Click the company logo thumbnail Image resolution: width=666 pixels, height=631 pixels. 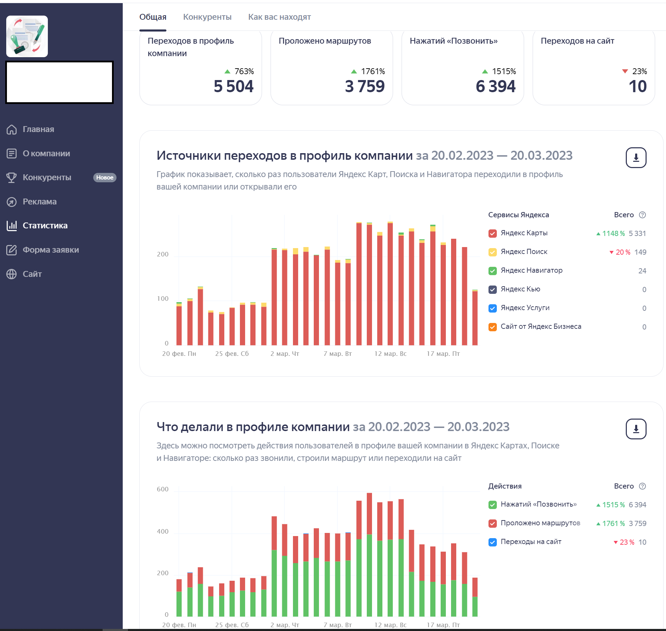tap(27, 36)
